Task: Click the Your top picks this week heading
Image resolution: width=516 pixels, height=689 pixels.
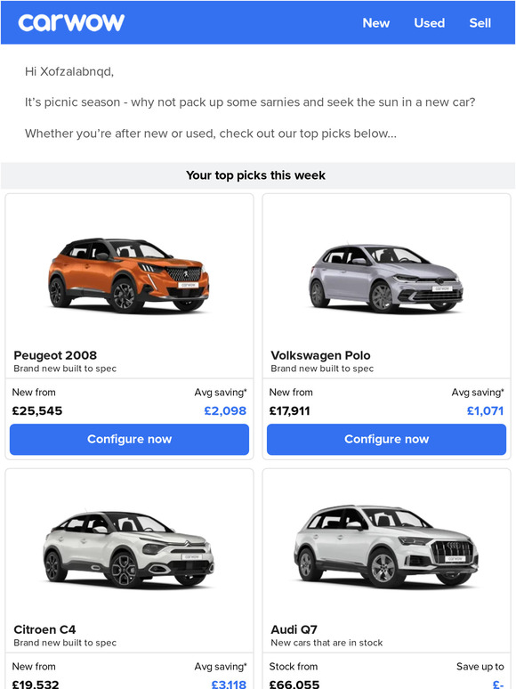Action: pyautogui.click(x=255, y=175)
